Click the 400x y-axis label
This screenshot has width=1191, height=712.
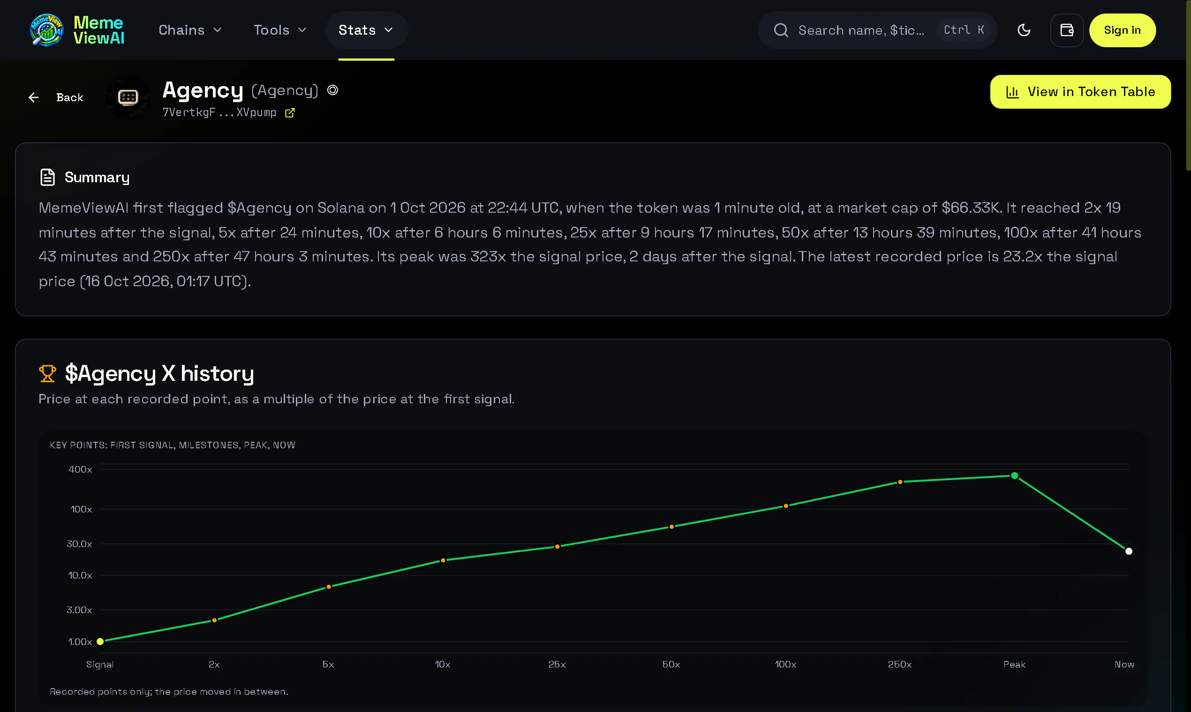pyautogui.click(x=80, y=469)
